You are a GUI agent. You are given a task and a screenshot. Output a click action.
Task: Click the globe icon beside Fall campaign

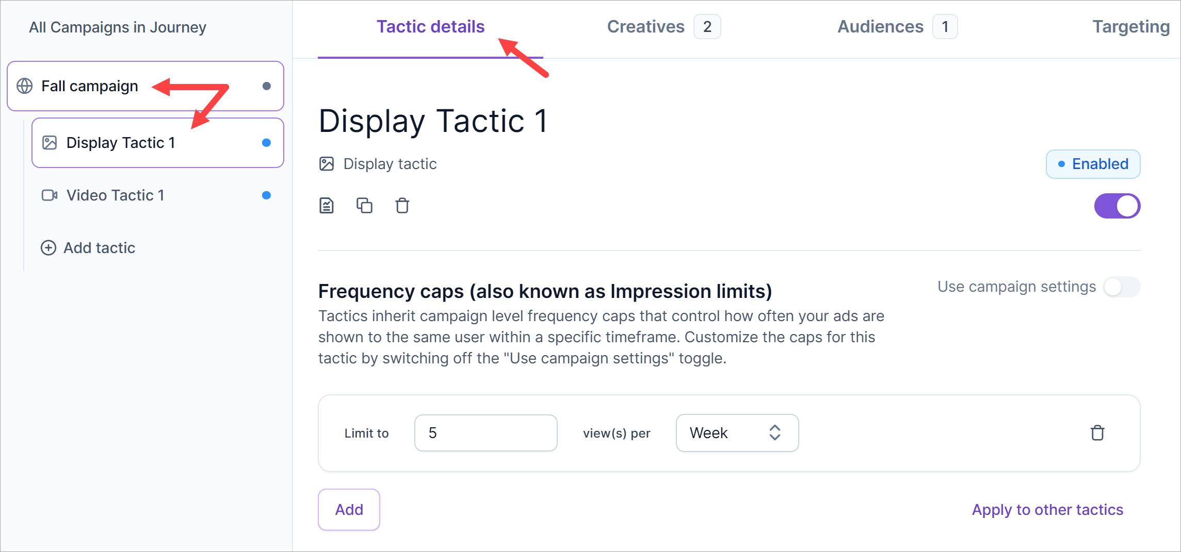pyautogui.click(x=25, y=86)
